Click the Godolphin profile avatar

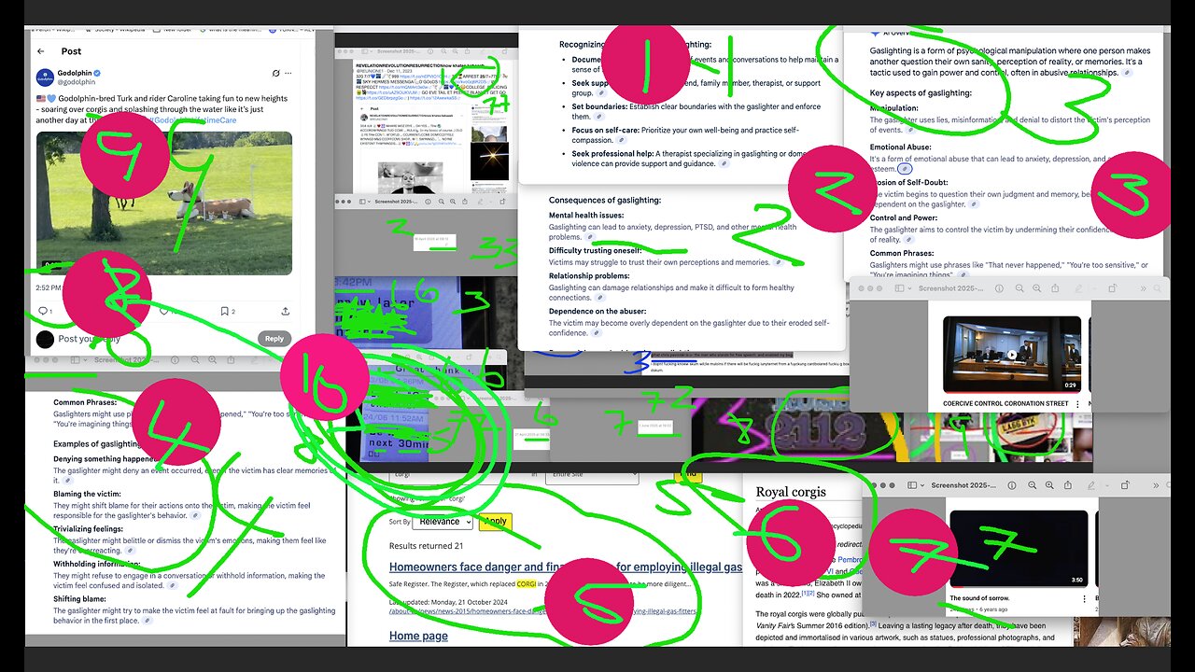coord(47,78)
